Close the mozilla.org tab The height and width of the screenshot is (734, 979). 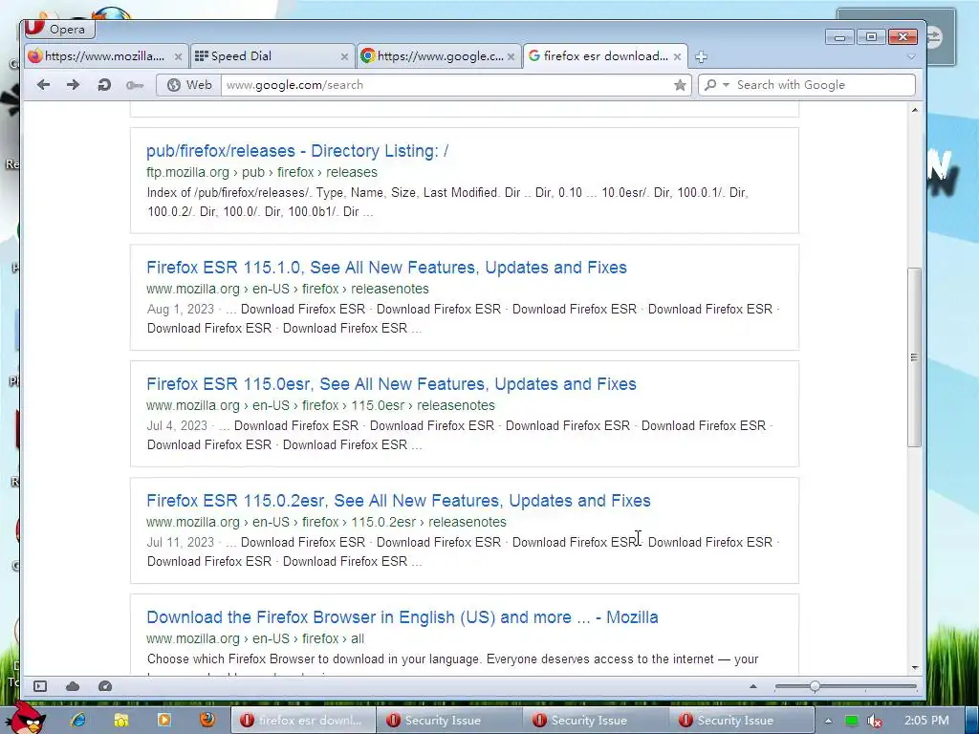178,56
